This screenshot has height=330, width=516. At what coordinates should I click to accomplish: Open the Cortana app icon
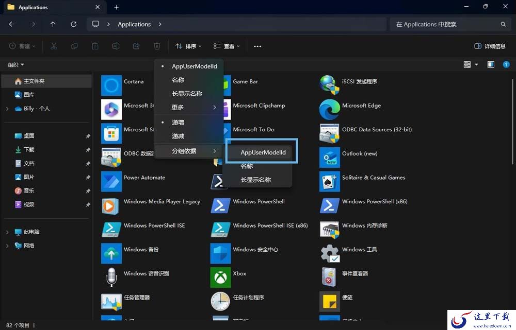(x=111, y=85)
